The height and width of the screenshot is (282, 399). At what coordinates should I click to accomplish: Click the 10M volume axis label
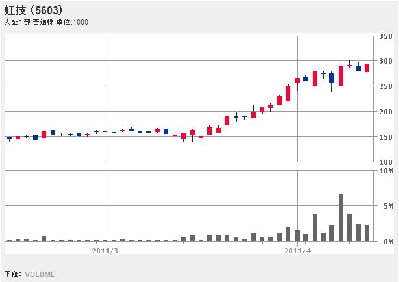(387, 171)
